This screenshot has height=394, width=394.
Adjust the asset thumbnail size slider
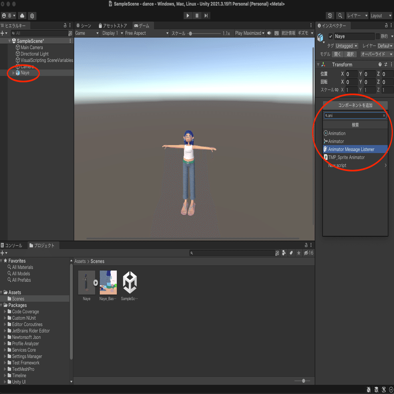303,381
